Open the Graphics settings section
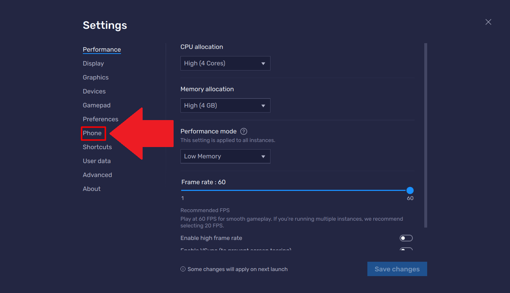 pos(95,78)
